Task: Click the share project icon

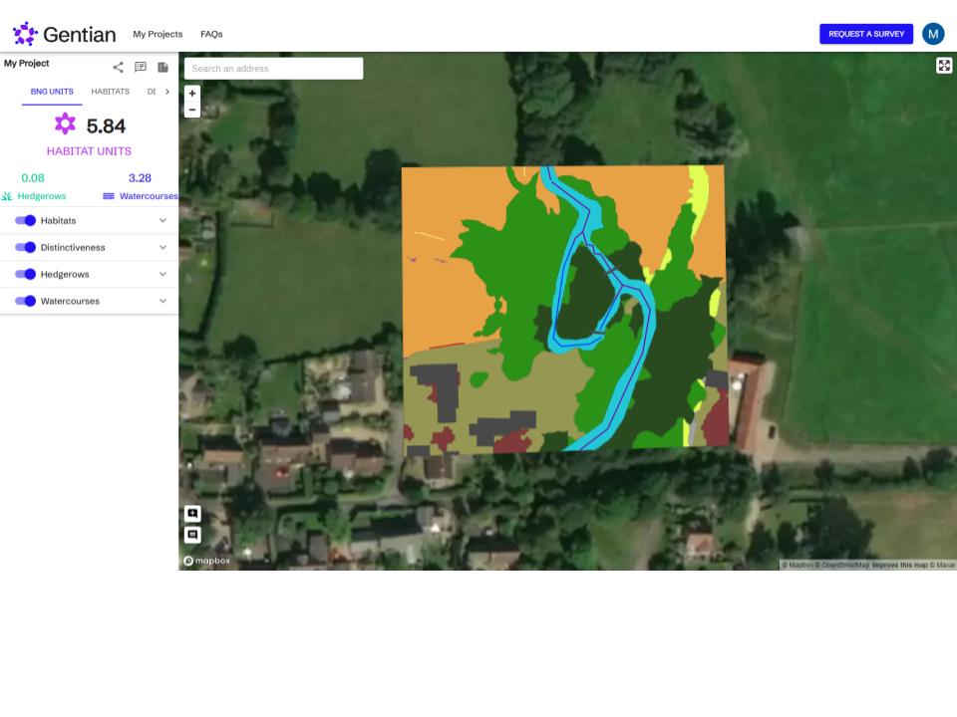Action: tap(119, 68)
